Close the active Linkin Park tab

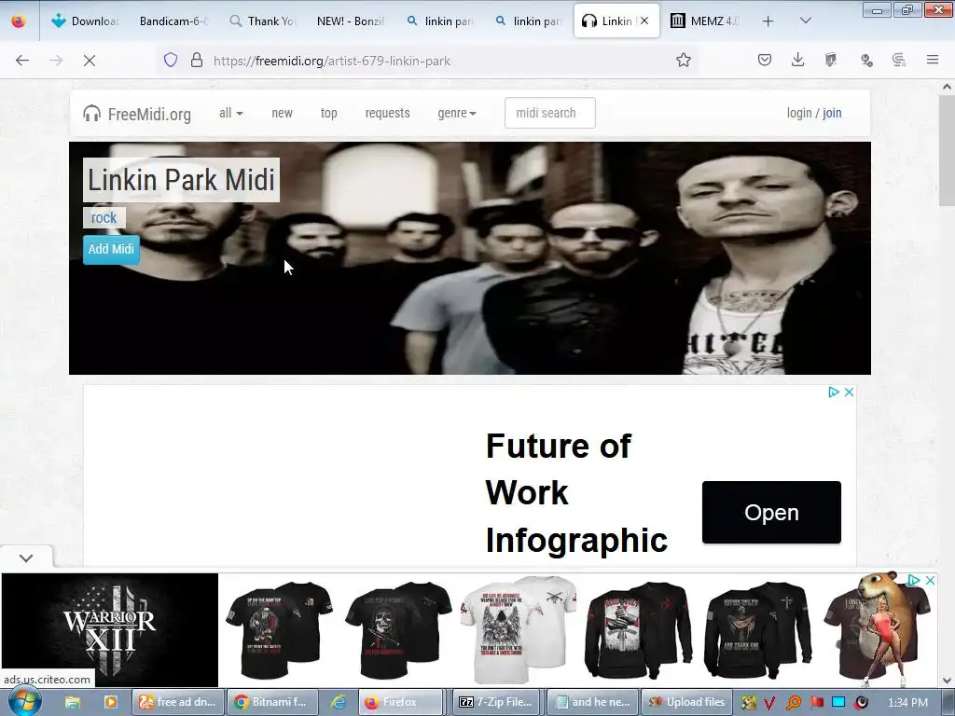pos(645,21)
